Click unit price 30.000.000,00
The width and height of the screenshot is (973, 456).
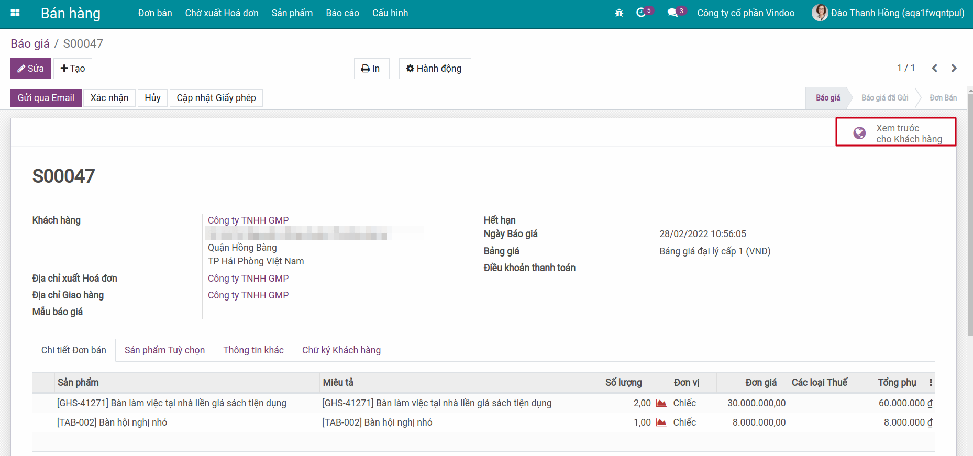pos(756,403)
